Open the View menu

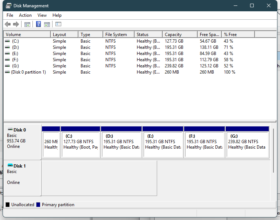click(42, 15)
